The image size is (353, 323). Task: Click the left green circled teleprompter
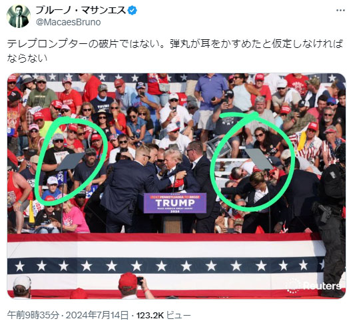pyautogui.click(x=71, y=161)
